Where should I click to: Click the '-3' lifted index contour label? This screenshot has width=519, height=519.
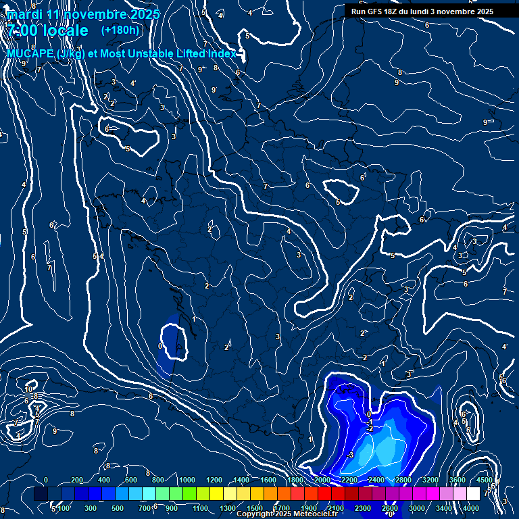pyautogui.click(x=350, y=455)
